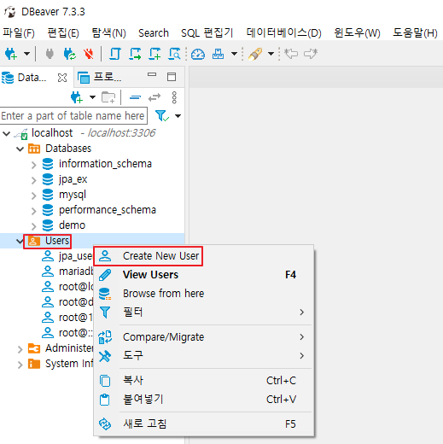Open the SQL 편집기 menu
The width and height of the screenshot is (443, 444).
point(207,33)
